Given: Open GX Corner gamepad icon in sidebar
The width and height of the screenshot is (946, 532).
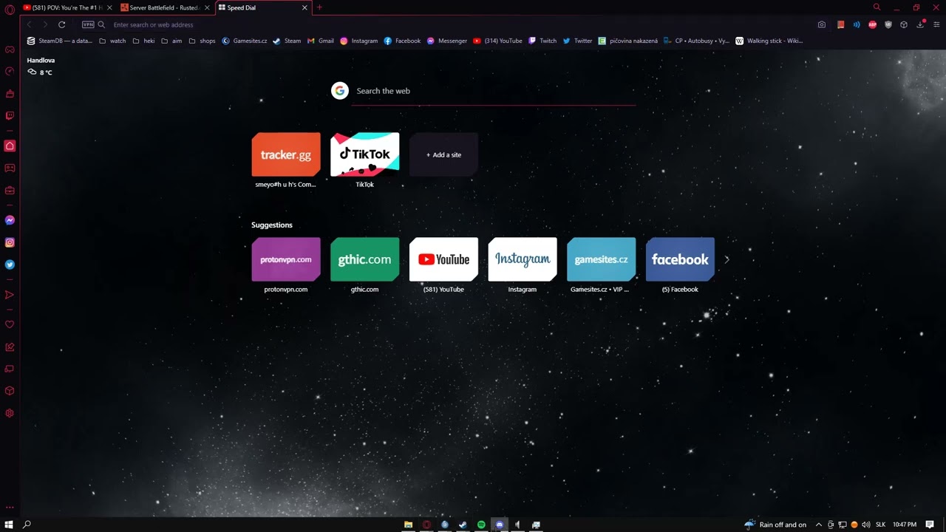Looking at the screenshot, I should [10, 50].
